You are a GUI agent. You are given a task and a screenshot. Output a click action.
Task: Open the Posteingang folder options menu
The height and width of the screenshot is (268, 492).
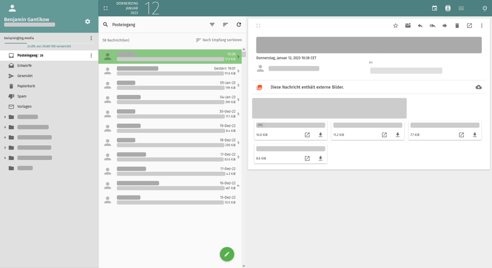click(91, 56)
